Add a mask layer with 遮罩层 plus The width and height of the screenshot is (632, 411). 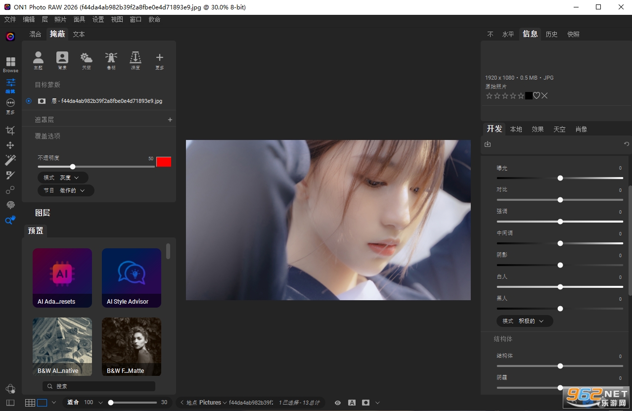click(x=170, y=120)
